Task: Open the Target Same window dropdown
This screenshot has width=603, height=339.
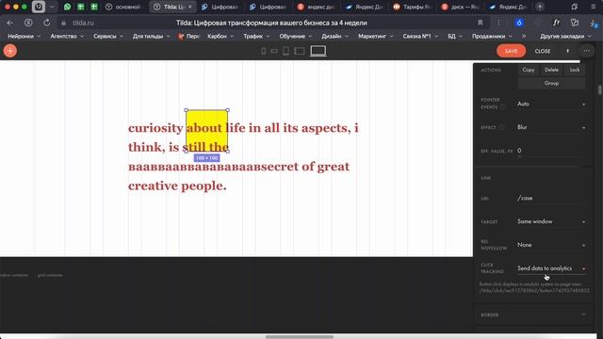Action: pyautogui.click(x=551, y=221)
